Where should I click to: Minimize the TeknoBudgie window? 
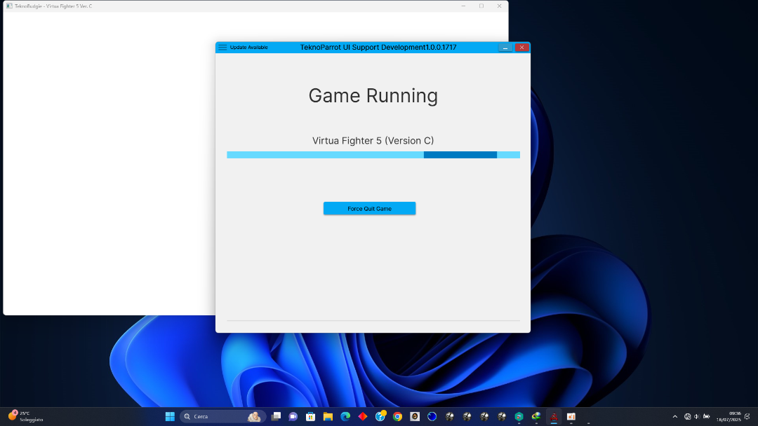click(463, 6)
